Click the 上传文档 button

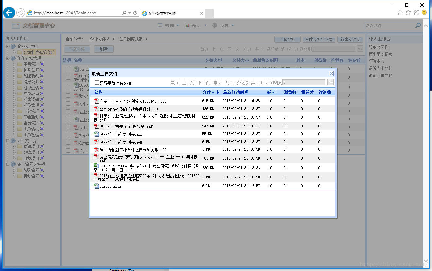coord(288,39)
